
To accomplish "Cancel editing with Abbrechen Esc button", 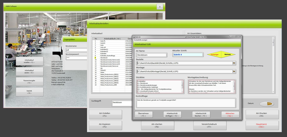I will [x=230, y=114].
